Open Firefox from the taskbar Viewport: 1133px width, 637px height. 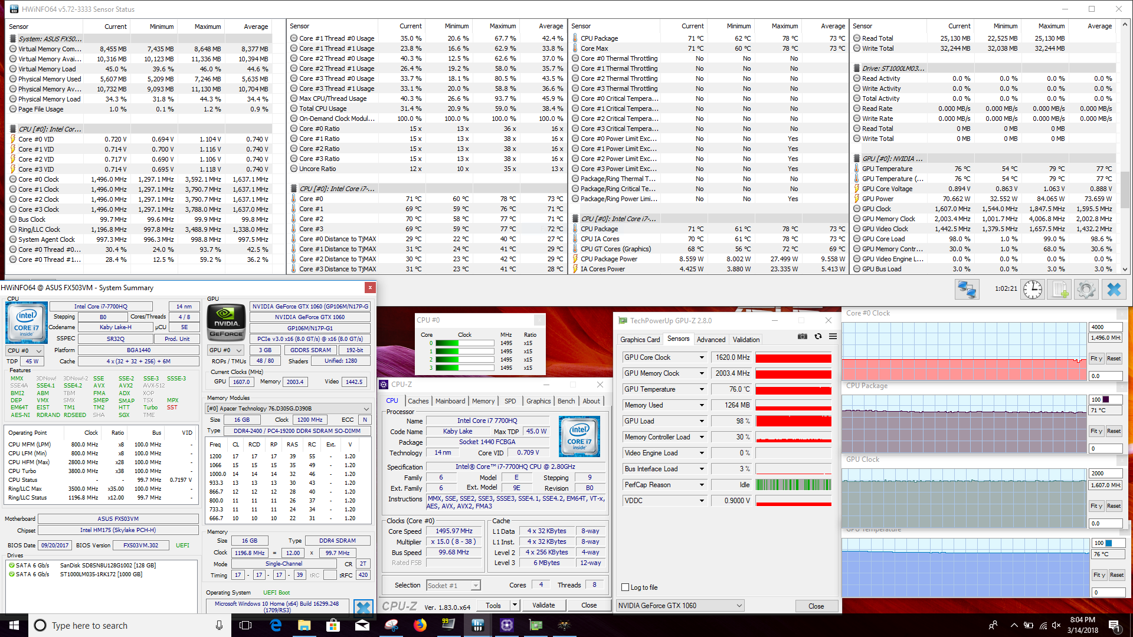pyautogui.click(x=420, y=625)
